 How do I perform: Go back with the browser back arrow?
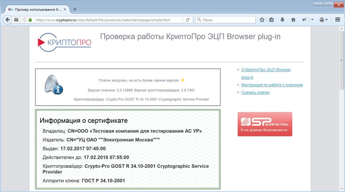click(7, 20)
